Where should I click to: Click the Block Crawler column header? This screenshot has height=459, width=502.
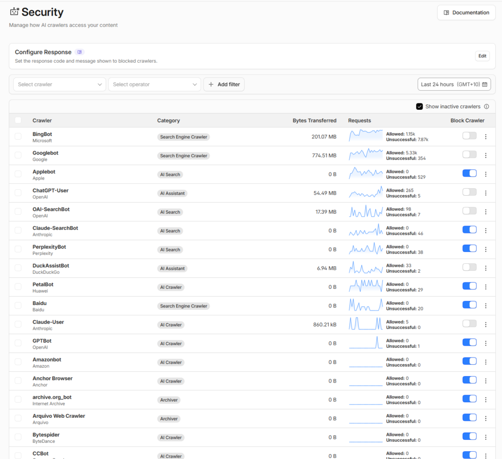(467, 121)
